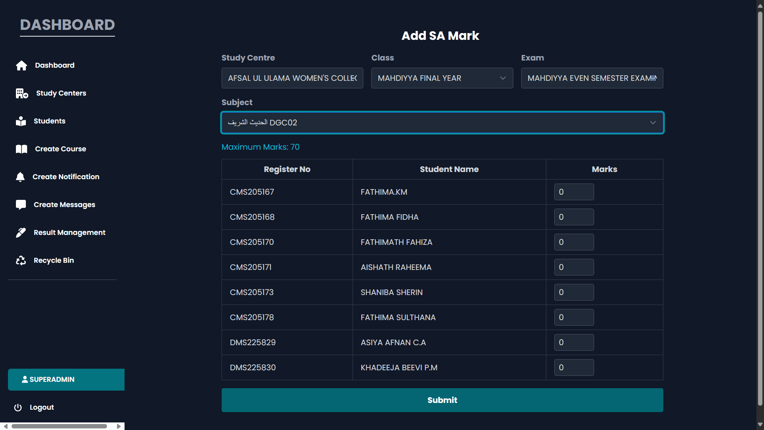Click the SUPERADMIN button
The height and width of the screenshot is (430, 764).
coord(66,379)
